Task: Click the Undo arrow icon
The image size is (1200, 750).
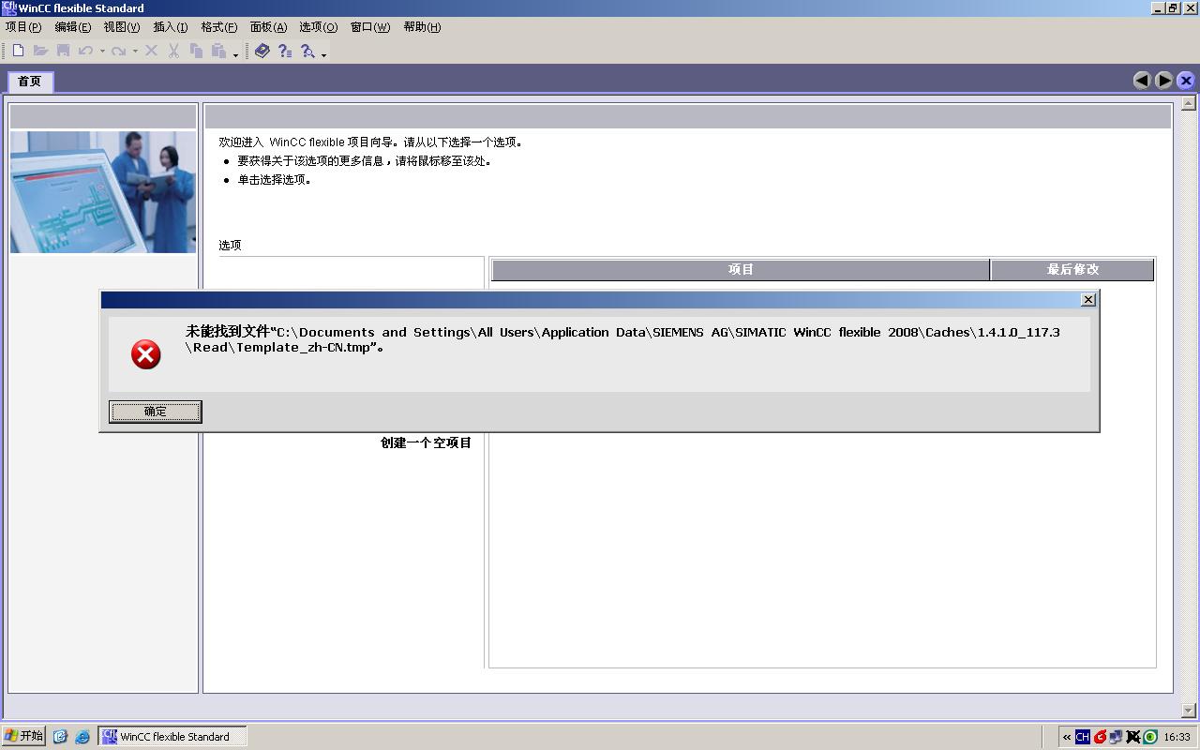Action: [85, 51]
